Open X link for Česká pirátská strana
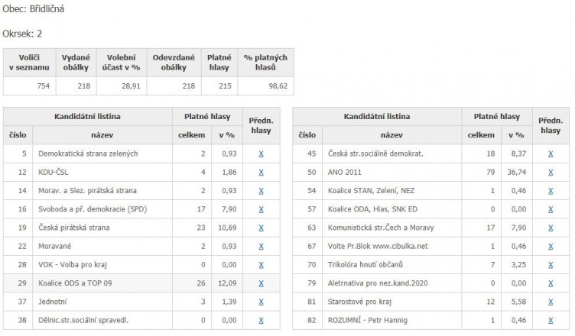The image size is (575, 336). [261, 228]
